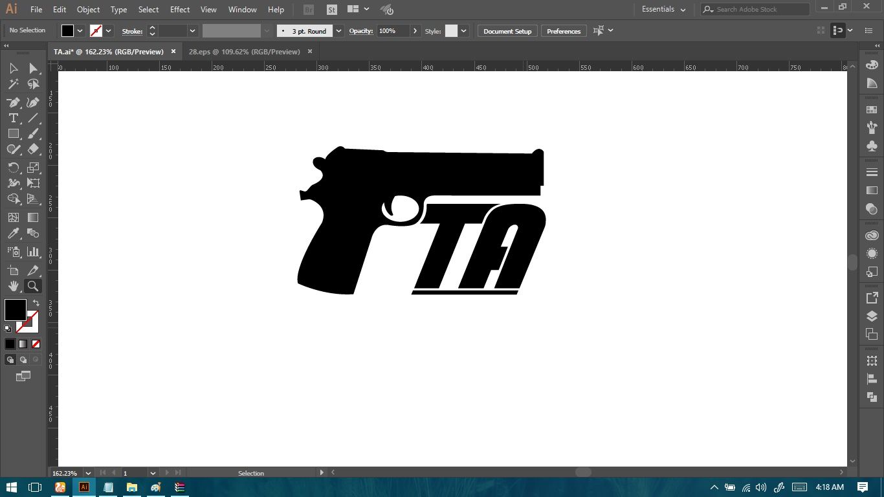Image resolution: width=884 pixels, height=497 pixels.
Task: Select the Gradient tool
Action: click(33, 217)
